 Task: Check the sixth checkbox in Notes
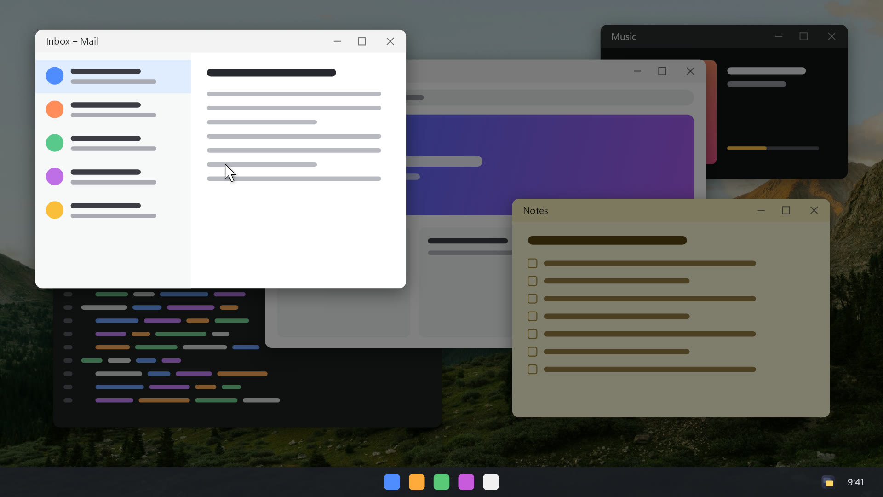pos(533,352)
